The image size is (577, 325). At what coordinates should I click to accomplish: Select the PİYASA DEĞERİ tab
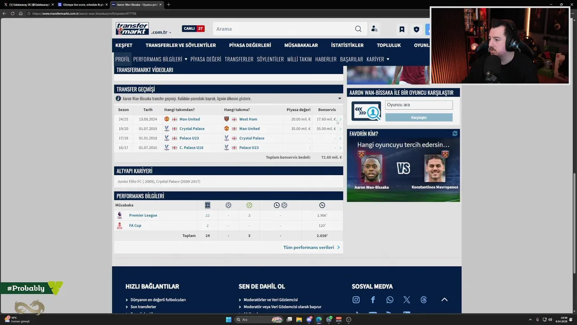point(206,59)
